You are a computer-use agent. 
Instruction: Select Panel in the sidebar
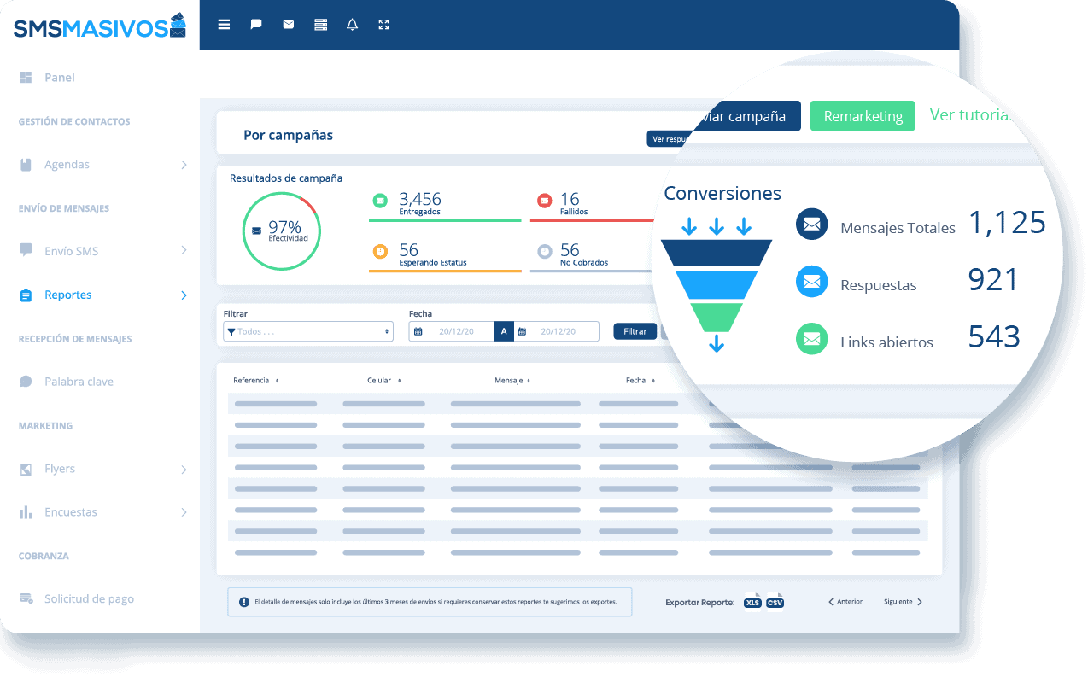coord(59,78)
